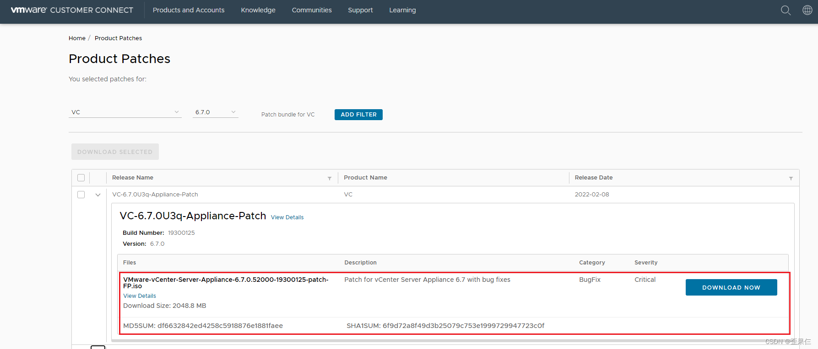Click the VC product name cell

(x=348, y=195)
